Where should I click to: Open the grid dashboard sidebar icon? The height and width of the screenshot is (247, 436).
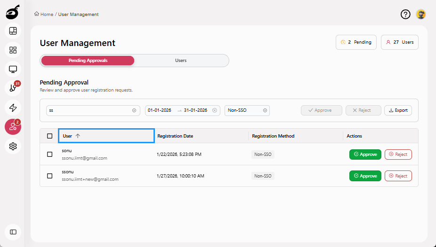13,50
